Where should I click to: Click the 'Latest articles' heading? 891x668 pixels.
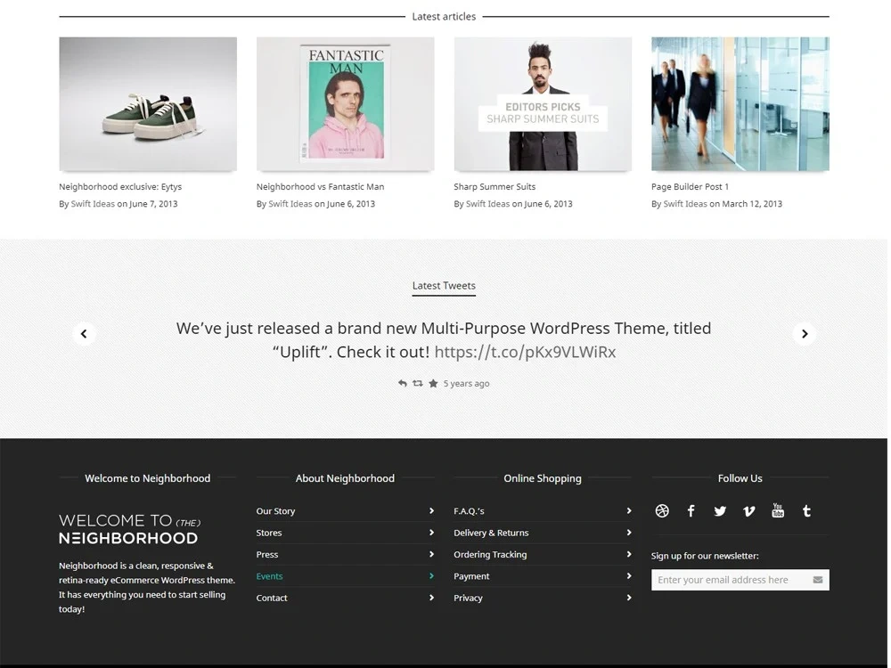point(444,16)
